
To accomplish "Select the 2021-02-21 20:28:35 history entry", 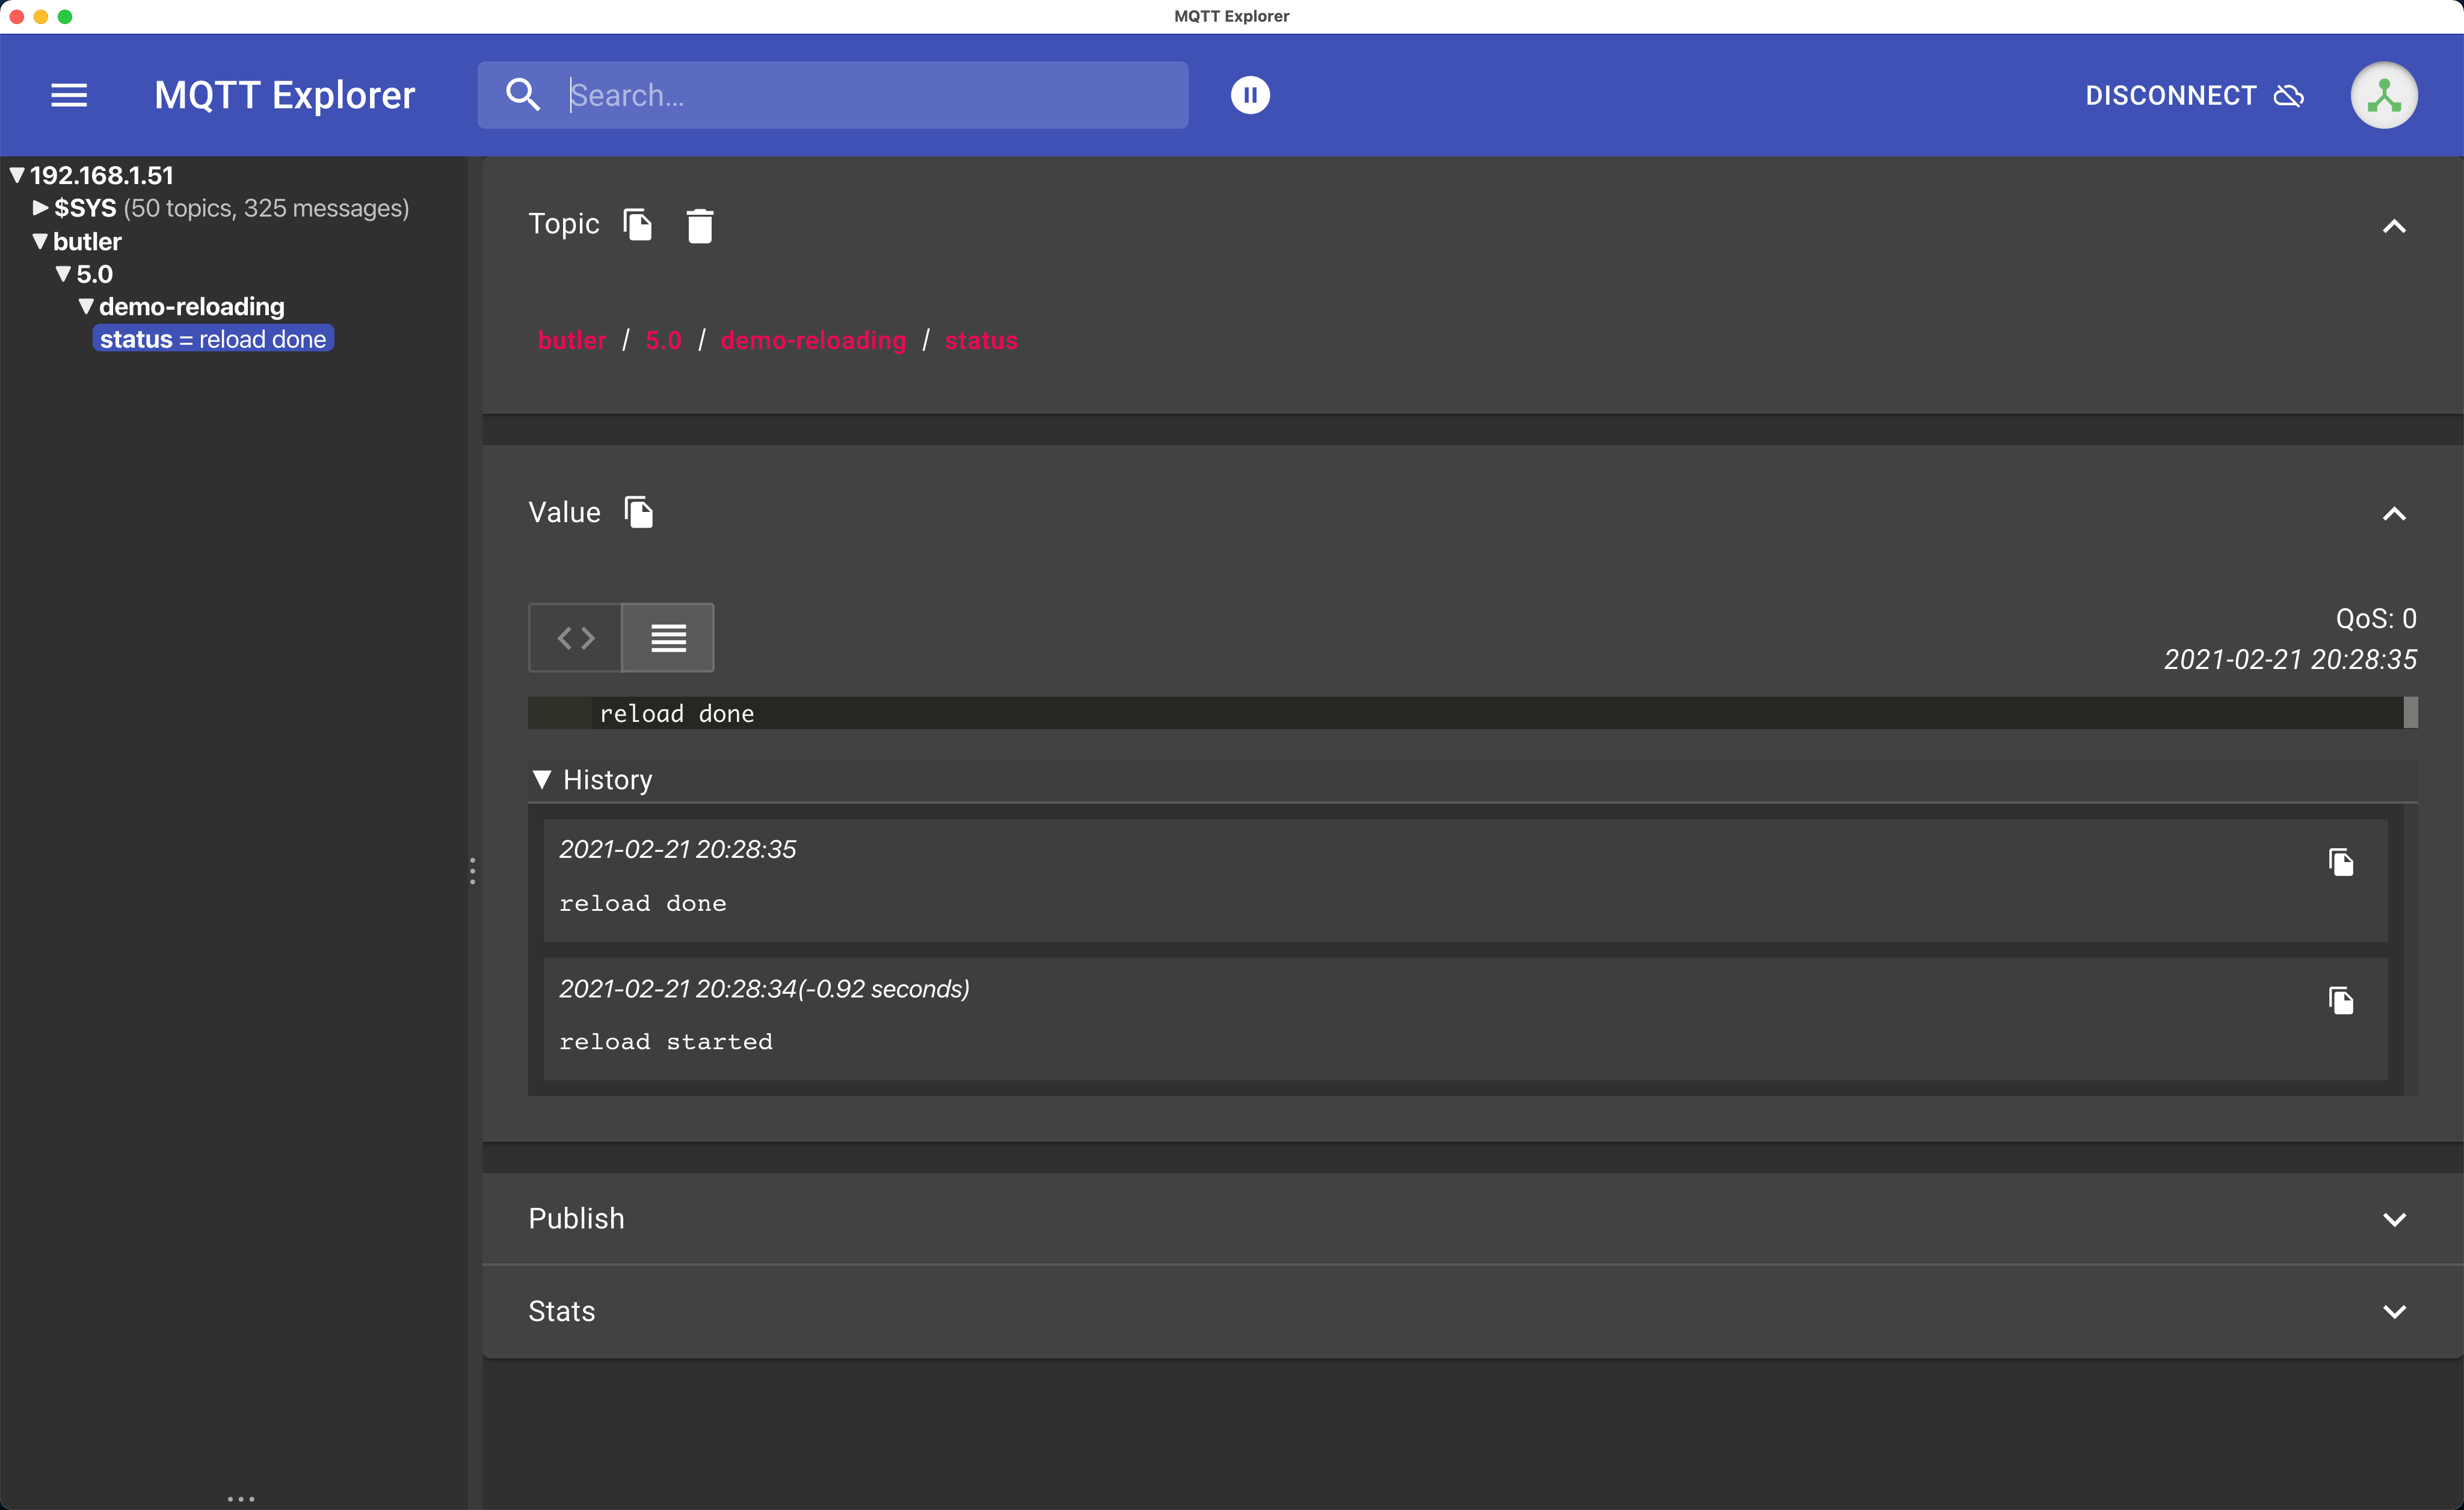I will coord(1465,880).
